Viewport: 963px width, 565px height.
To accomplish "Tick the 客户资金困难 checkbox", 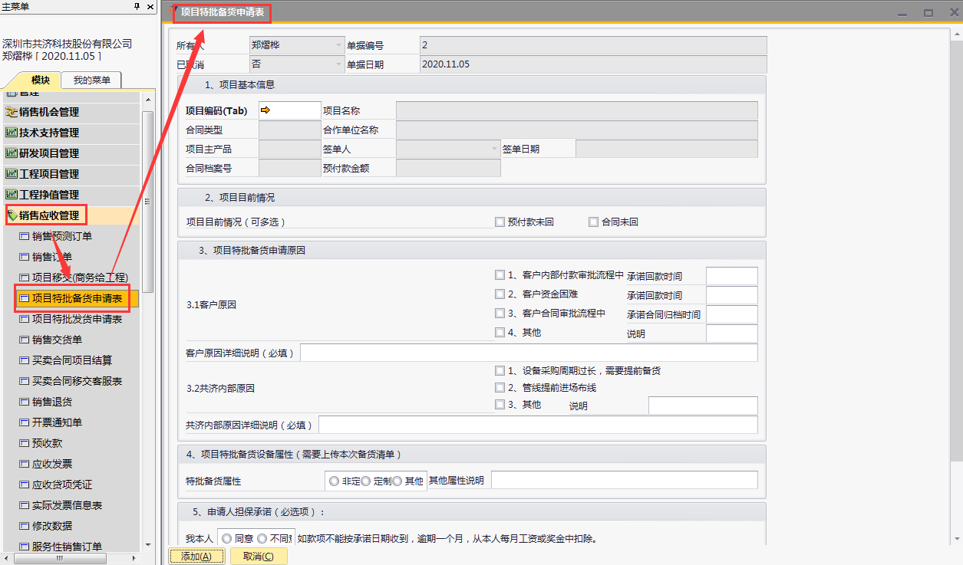I will pyautogui.click(x=500, y=294).
